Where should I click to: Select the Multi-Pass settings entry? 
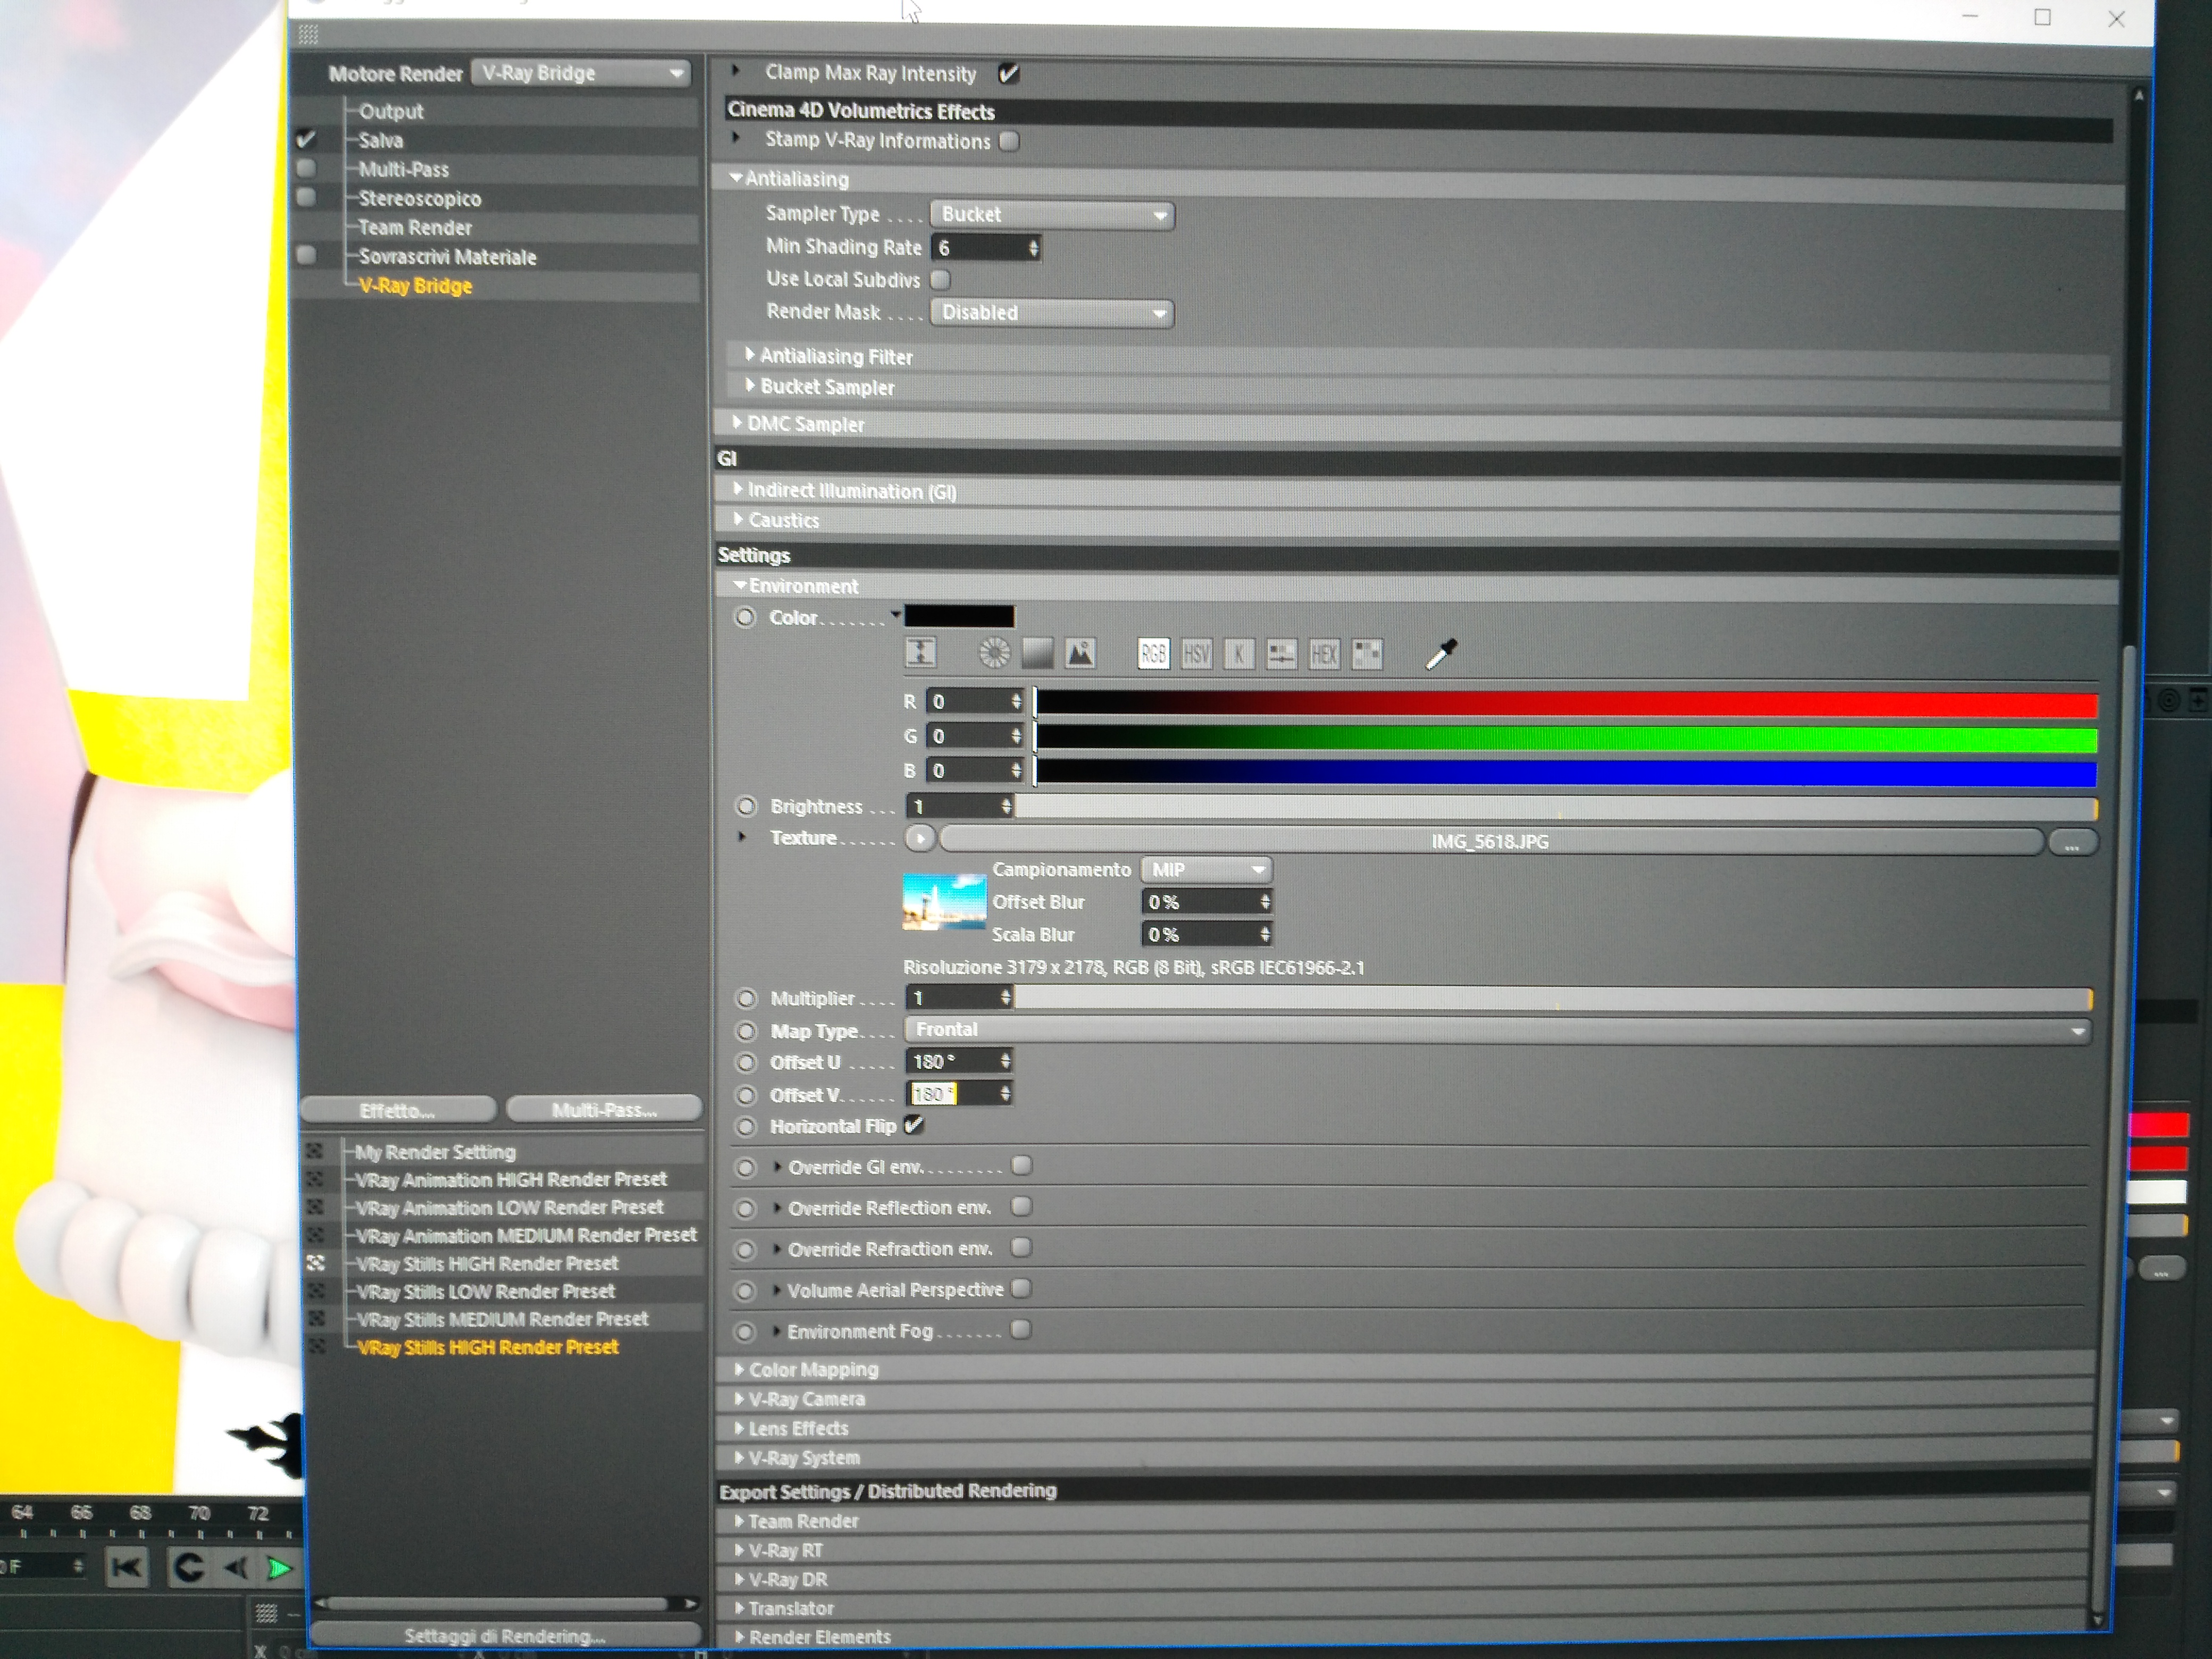tap(404, 170)
